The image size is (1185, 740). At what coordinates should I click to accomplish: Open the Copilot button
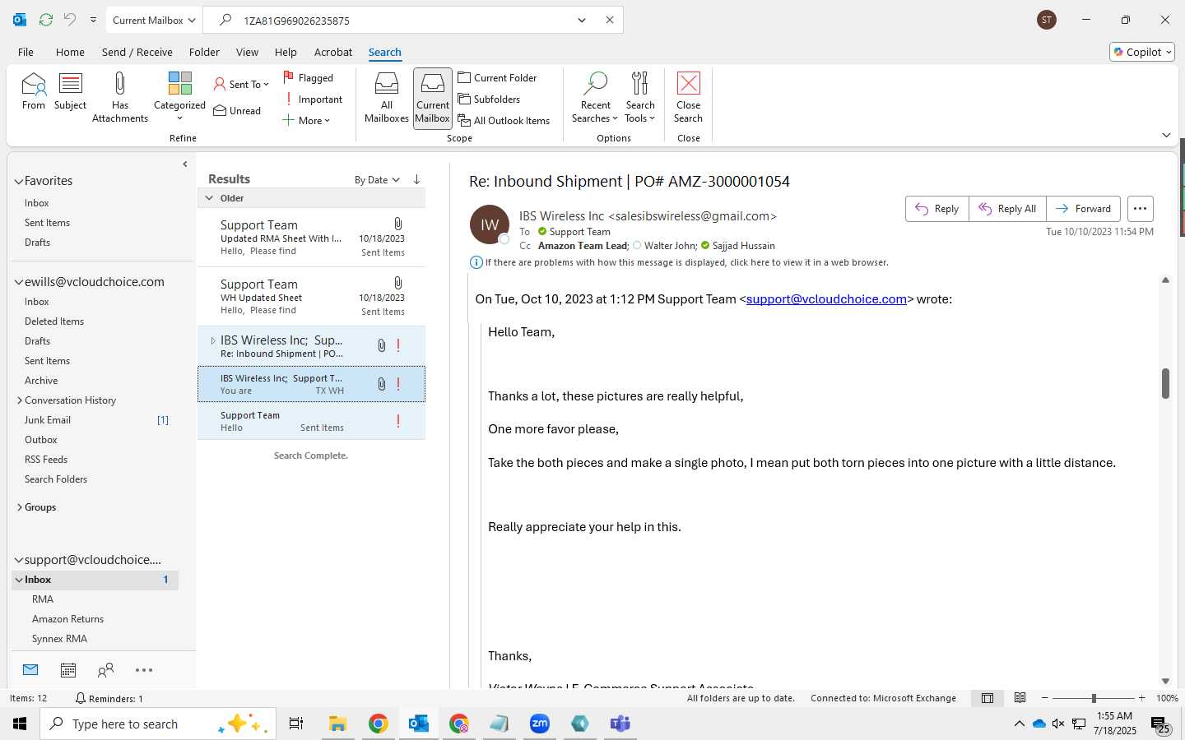pyautogui.click(x=1142, y=52)
